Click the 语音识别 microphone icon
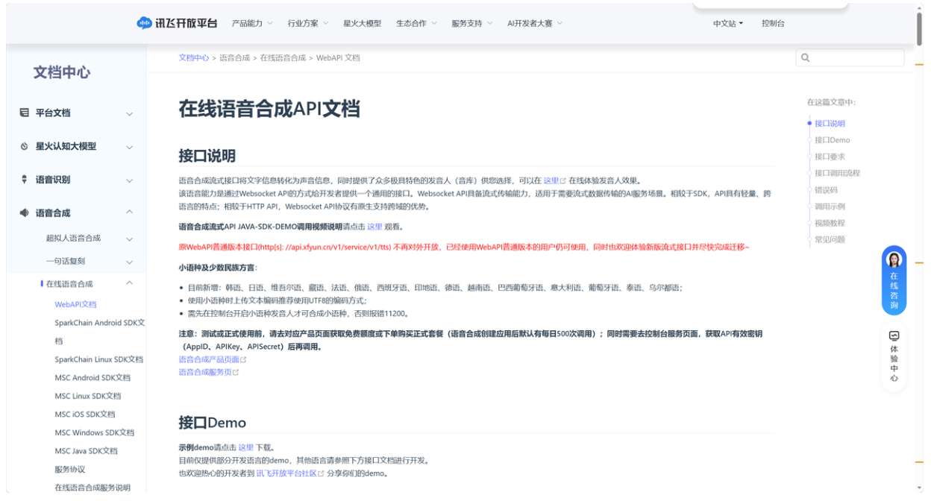The width and height of the screenshot is (931, 501). [x=25, y=180]
